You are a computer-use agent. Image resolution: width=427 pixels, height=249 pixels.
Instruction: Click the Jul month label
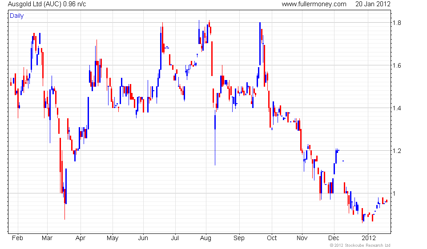coord(174,238)
